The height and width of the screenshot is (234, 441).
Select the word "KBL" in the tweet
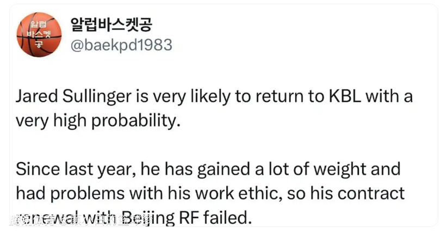[x=341, y=97]
